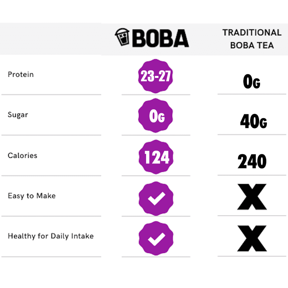Click the Easy to Make checkmark badge
Viewport: 288px width, 288px height.
pyautogui.click(x=156, y=199)
